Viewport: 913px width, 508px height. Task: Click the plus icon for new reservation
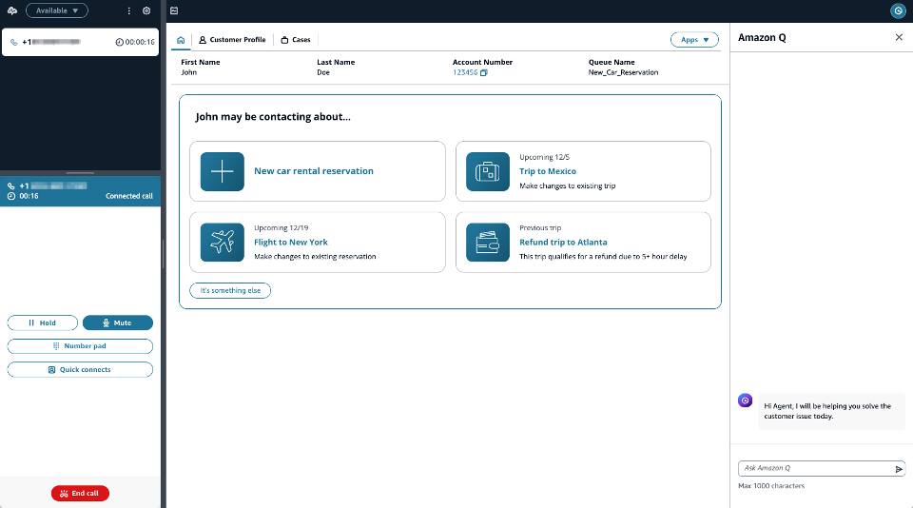point(223,171)
